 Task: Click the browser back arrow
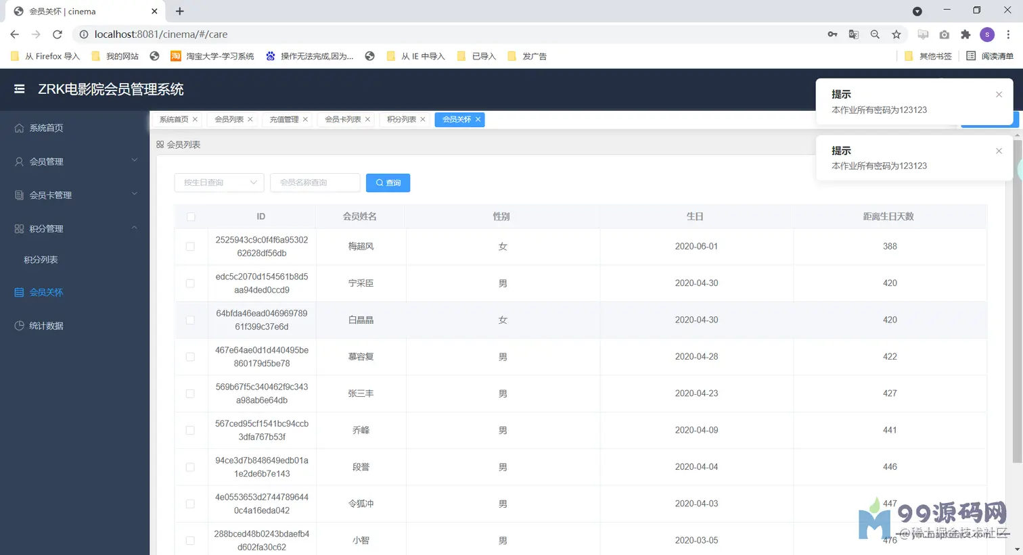pos(14,34)
